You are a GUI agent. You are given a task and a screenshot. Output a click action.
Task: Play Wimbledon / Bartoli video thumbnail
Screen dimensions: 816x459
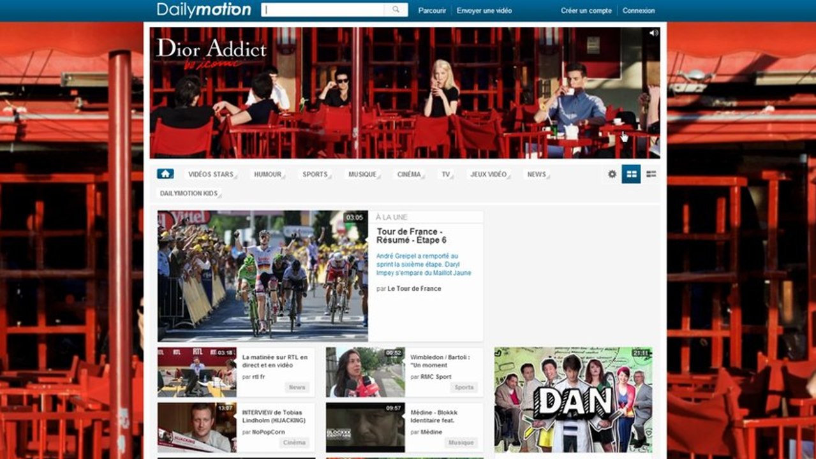pyautogui.click(x=366, y=372)
